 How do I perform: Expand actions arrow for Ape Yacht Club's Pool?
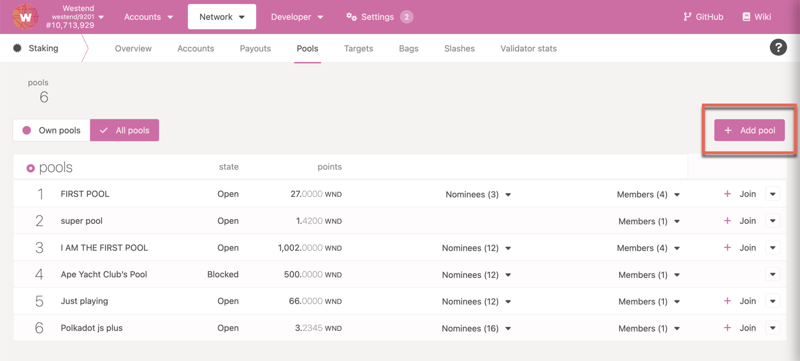(x=772, y=274)
